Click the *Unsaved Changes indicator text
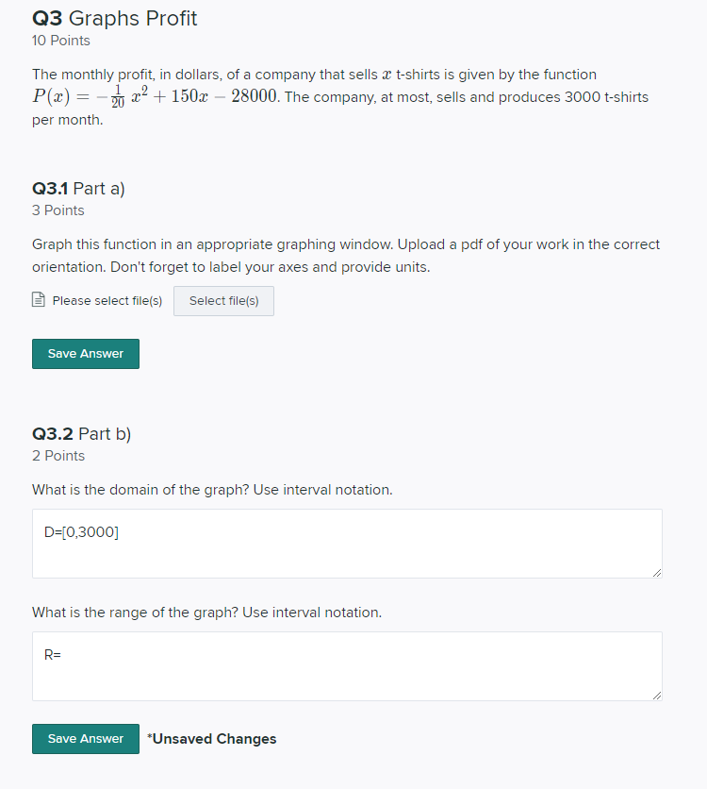 click(212, 739)
